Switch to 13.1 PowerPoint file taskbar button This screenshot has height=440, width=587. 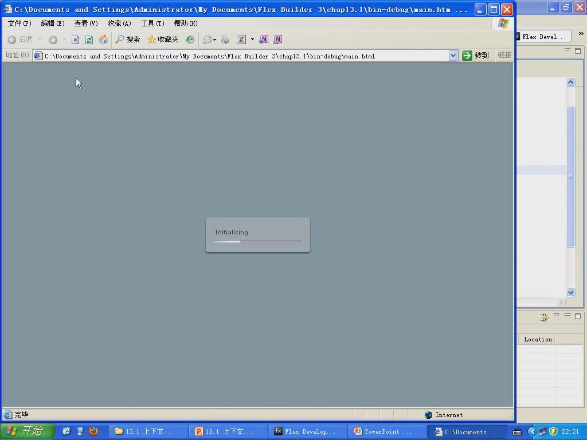coord(228,431)
